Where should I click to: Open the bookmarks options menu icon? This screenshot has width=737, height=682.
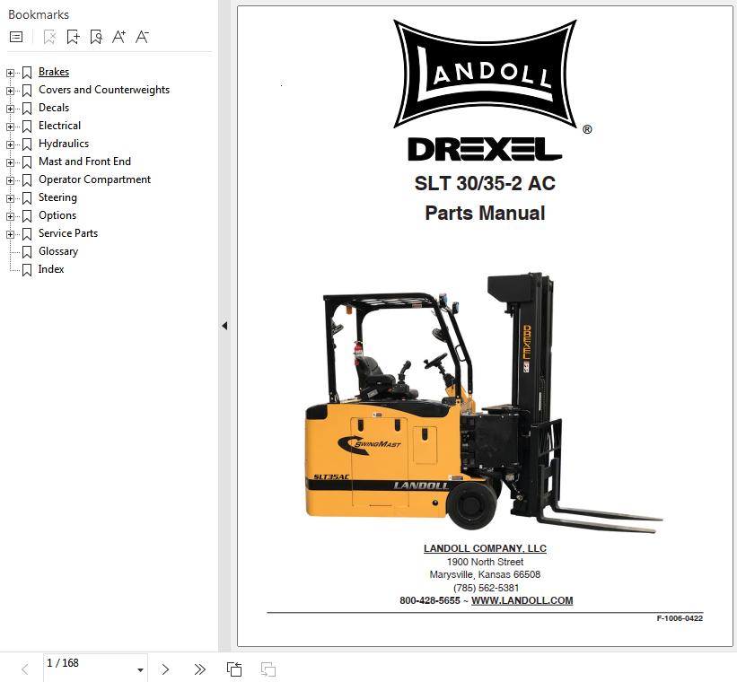(x=16, y=37)
